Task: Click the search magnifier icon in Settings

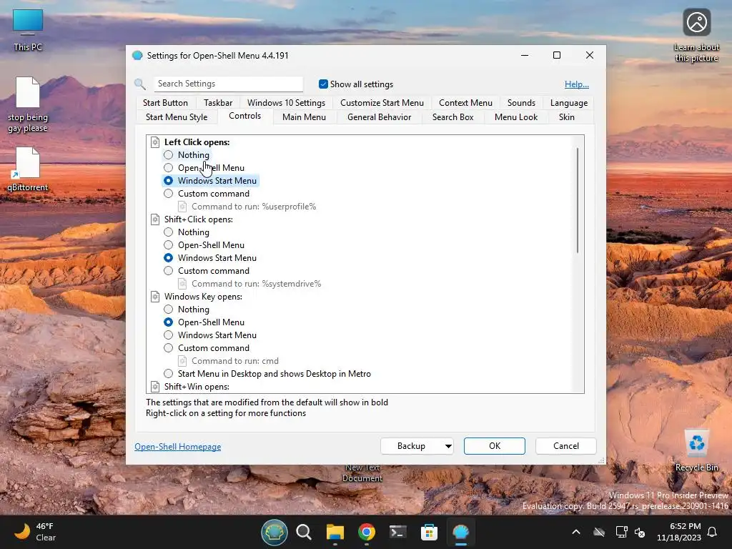Action: click(x=139, y=84)
